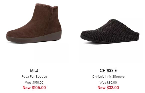Select the Was $80.00 original price
145x93 pixels.
(x=108, y=82)
